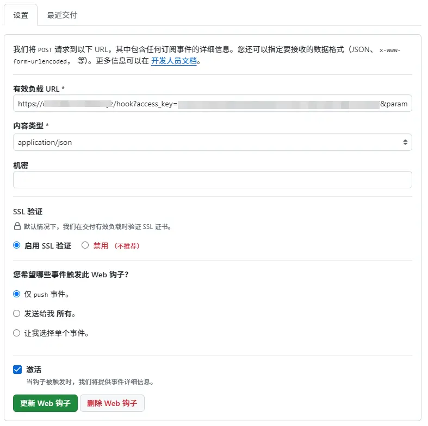Choose 让我选择单个事件 radio option
428x426 pixels.
pyautogui.click(x=17, y=333)
